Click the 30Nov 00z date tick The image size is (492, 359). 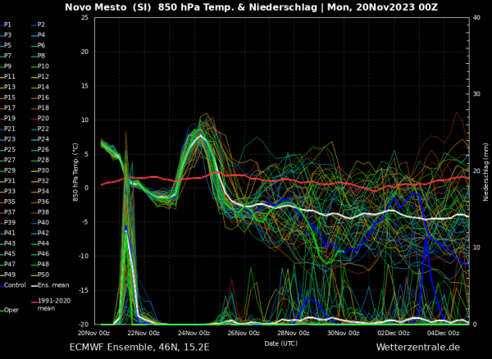(x=344, y=333)
